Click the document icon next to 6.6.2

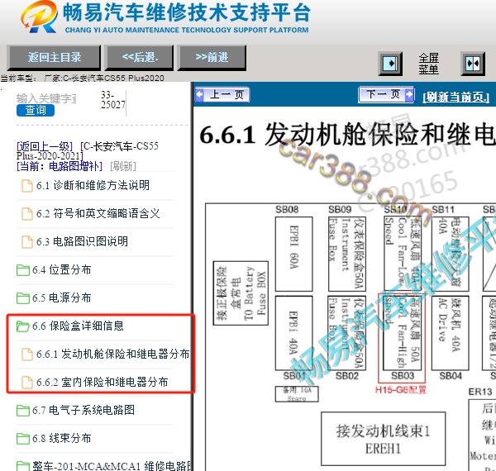click(27, 383)
